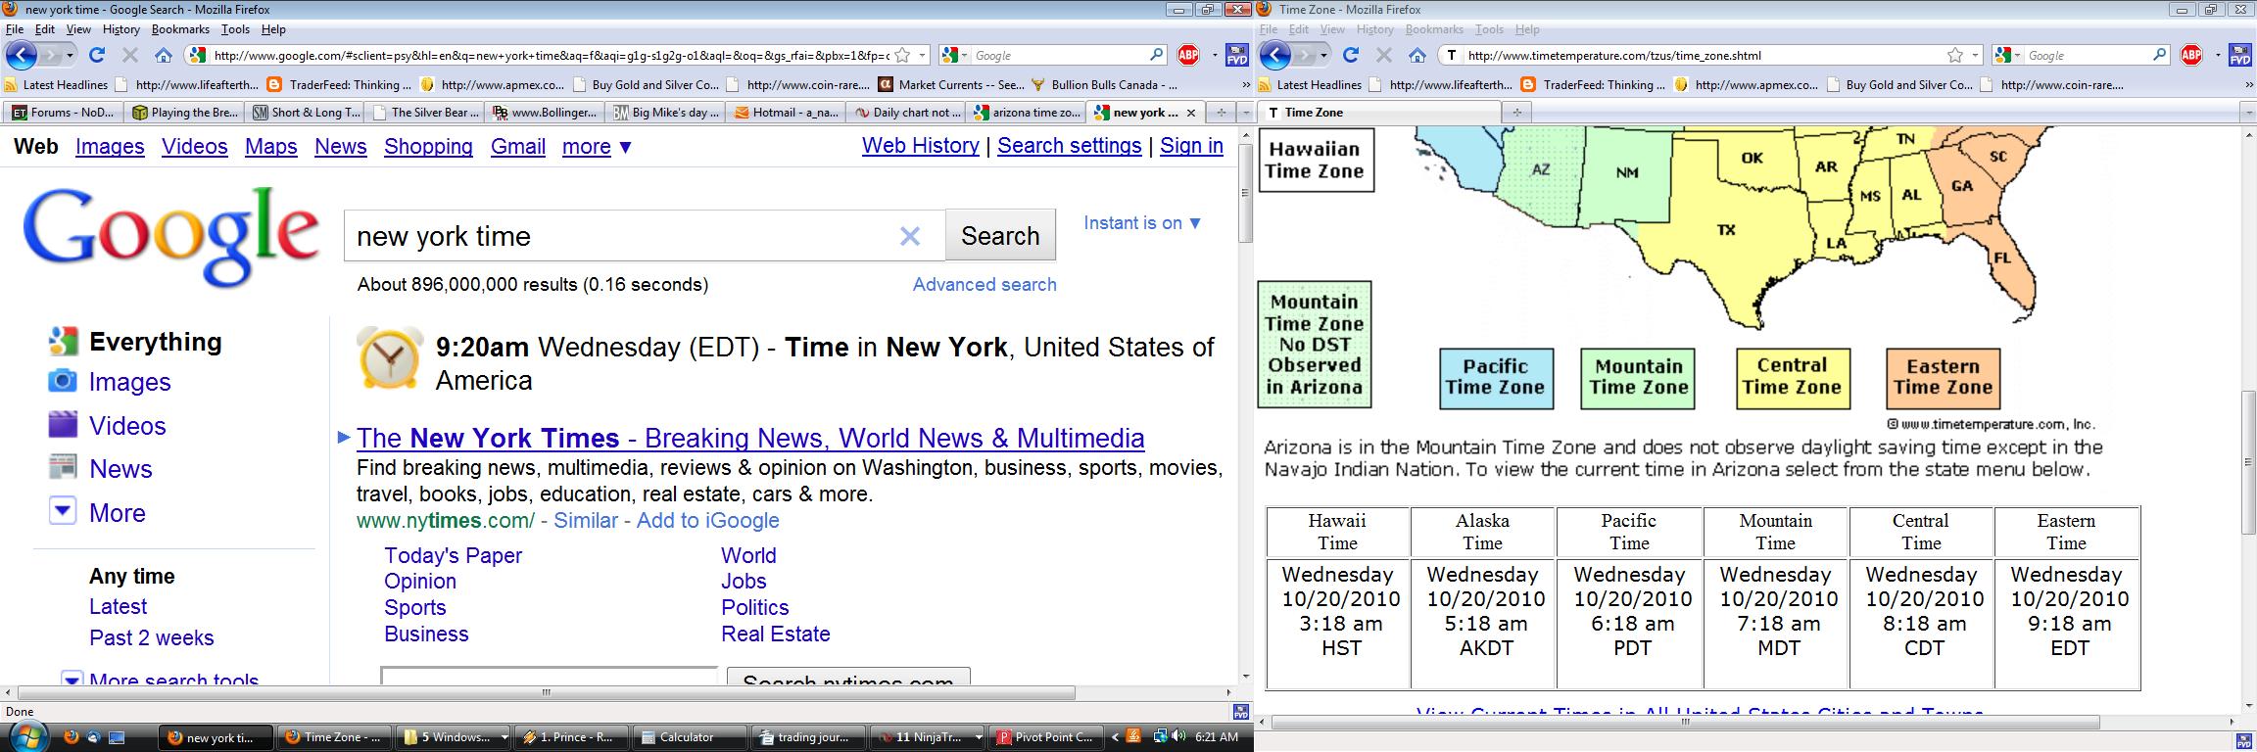2257x752 pixels.
Task: Bookmark the Google page with the star icon
Action: (902, 55)
